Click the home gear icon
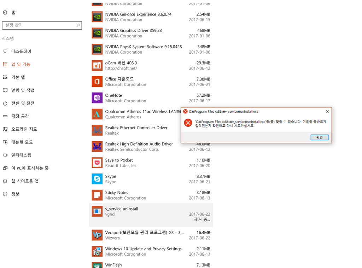The width and height of the screenshot is (362, 268). click(5, 12)
